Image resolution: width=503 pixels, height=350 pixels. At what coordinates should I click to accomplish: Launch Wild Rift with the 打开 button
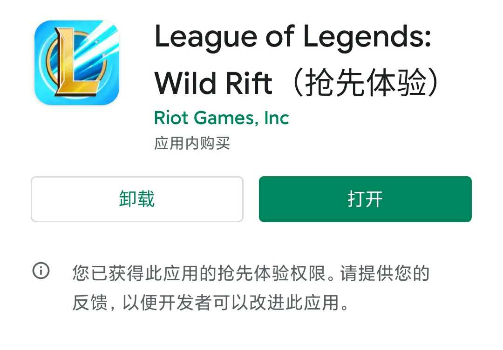(365, 199)
